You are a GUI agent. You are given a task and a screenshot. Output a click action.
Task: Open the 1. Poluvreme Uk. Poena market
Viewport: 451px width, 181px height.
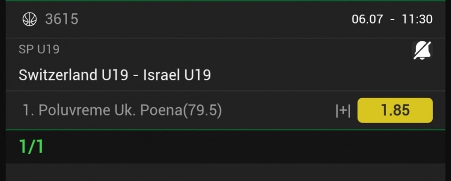click(x=122, y=110)
